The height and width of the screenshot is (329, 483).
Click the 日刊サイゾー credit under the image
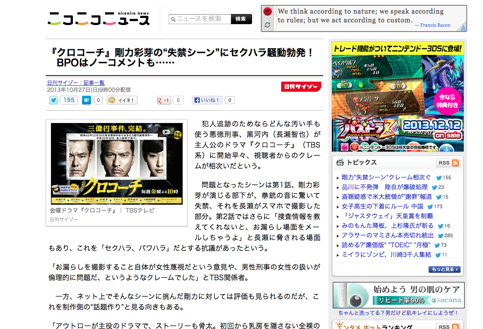click(x=64, y=219)
